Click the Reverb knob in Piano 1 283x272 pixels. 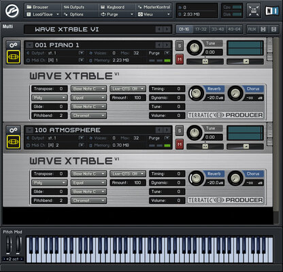coord(196,93)
